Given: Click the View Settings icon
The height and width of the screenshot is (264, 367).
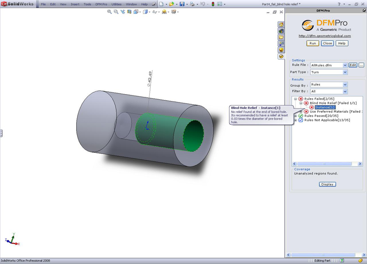Looking at the screenshot, I should point(174,12).
